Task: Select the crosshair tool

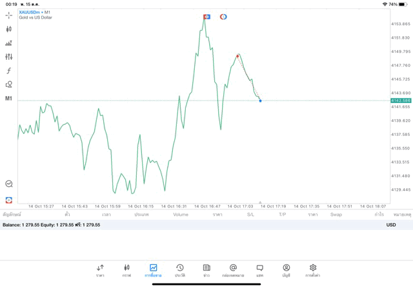Action: (x=8, y=15)
